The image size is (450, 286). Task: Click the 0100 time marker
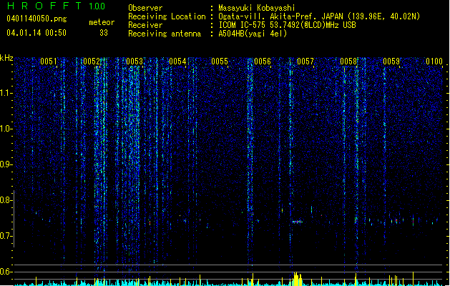pyautogui.click(x=434, y=61)
